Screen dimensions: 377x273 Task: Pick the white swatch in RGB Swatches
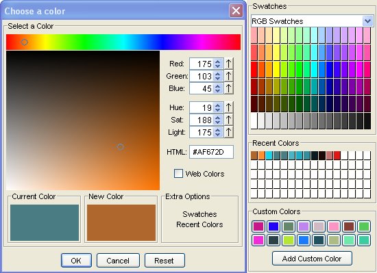(x=254, y=121)
